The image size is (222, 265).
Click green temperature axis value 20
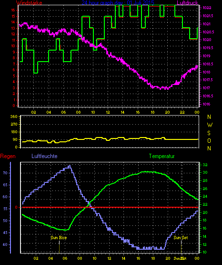205,212
